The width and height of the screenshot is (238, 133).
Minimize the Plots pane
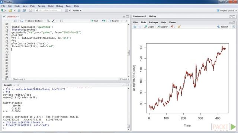pyautogui.click(x=230, y=23)
